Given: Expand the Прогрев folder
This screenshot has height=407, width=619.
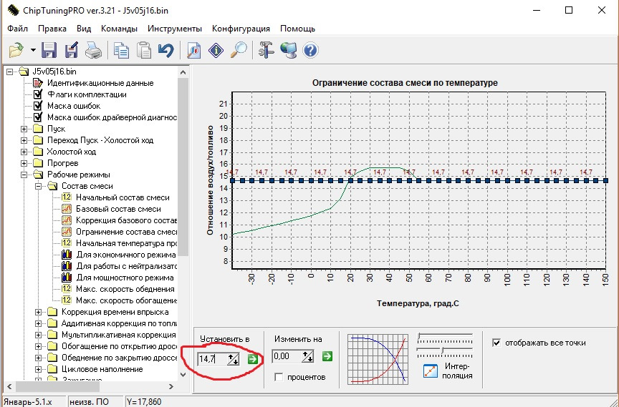Looking at the screenshot, I should click(x=24, y=164).
